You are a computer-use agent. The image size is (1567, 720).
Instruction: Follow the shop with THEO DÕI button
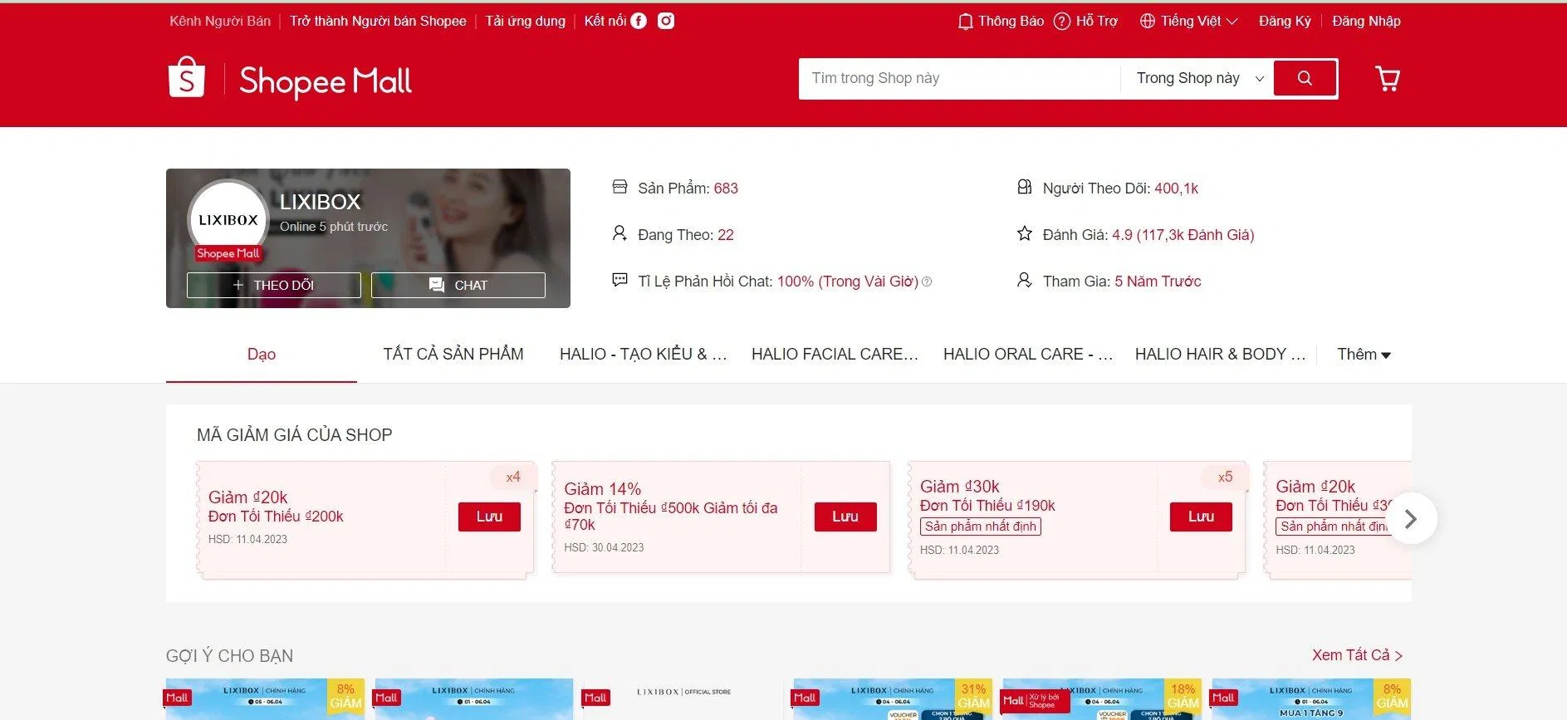pyautogui.click(x=274, y=285)
